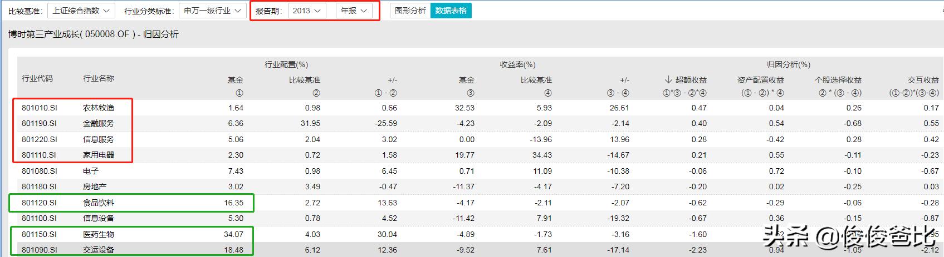This screenshot has height=257, width=944.
Task: Click return difference value 26.61
Action: pyautogui.click(x=620, y=108)
